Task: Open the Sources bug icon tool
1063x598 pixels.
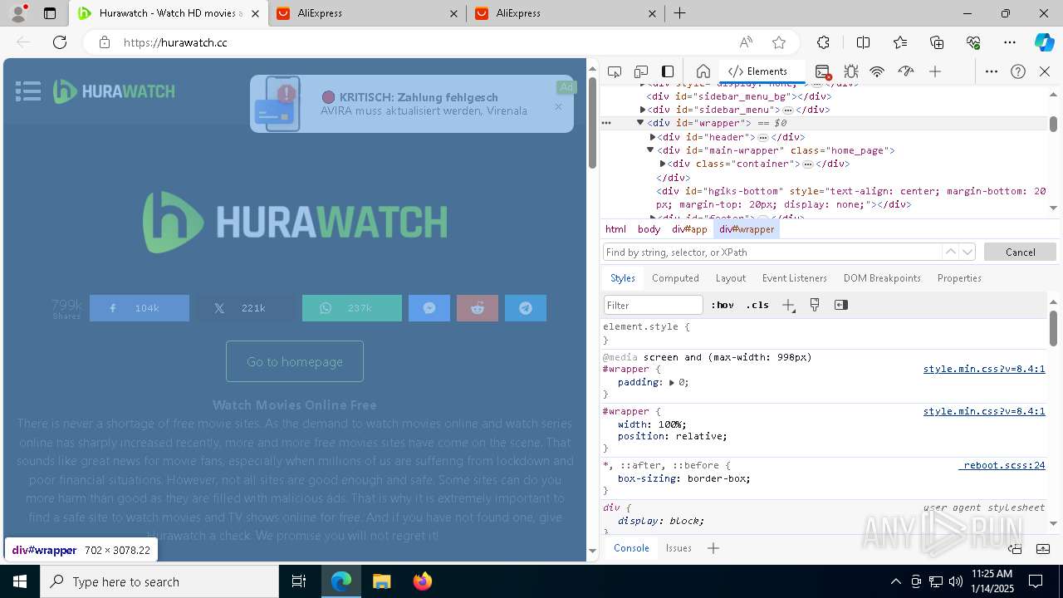Action: click(x=851, y=71)
